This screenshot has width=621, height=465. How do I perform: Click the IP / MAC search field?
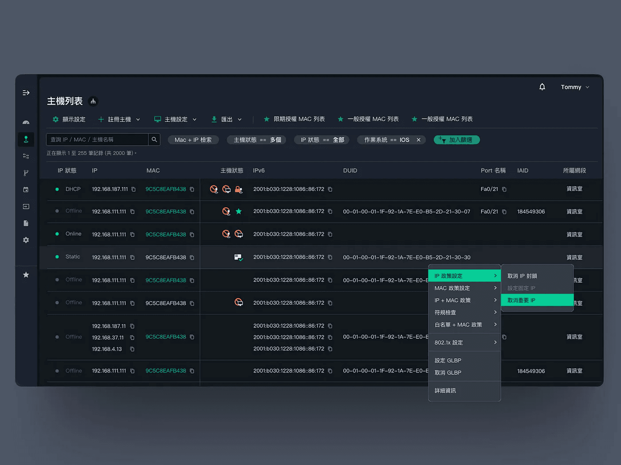(x=97, y=139)
